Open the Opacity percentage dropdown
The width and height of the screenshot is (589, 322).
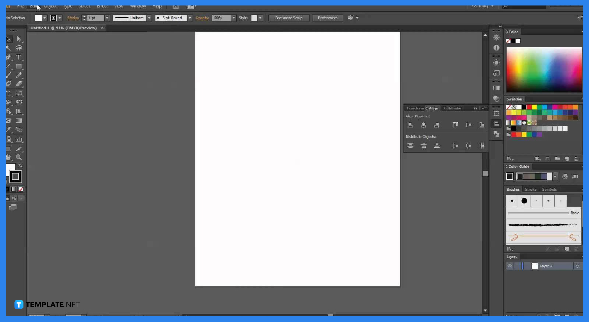[234, 18]
